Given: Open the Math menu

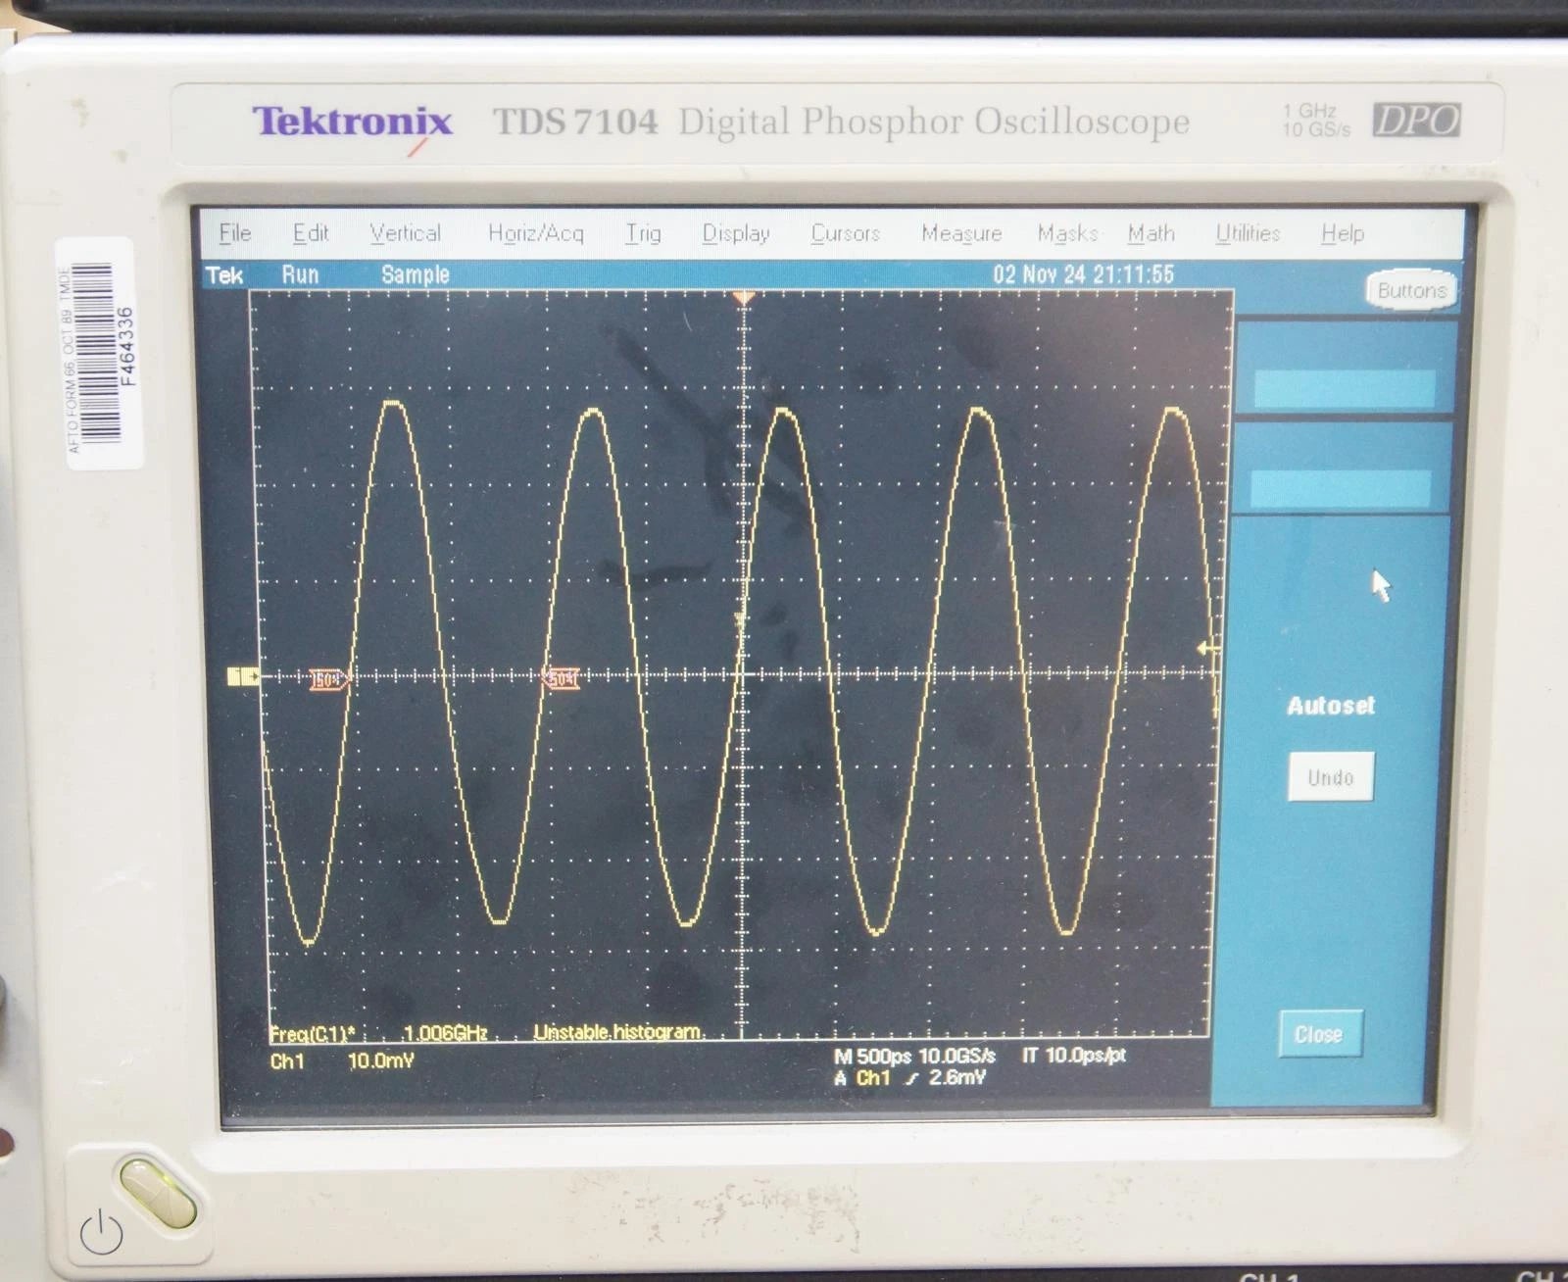Looking at the screenshot, I should point(1151,233).
